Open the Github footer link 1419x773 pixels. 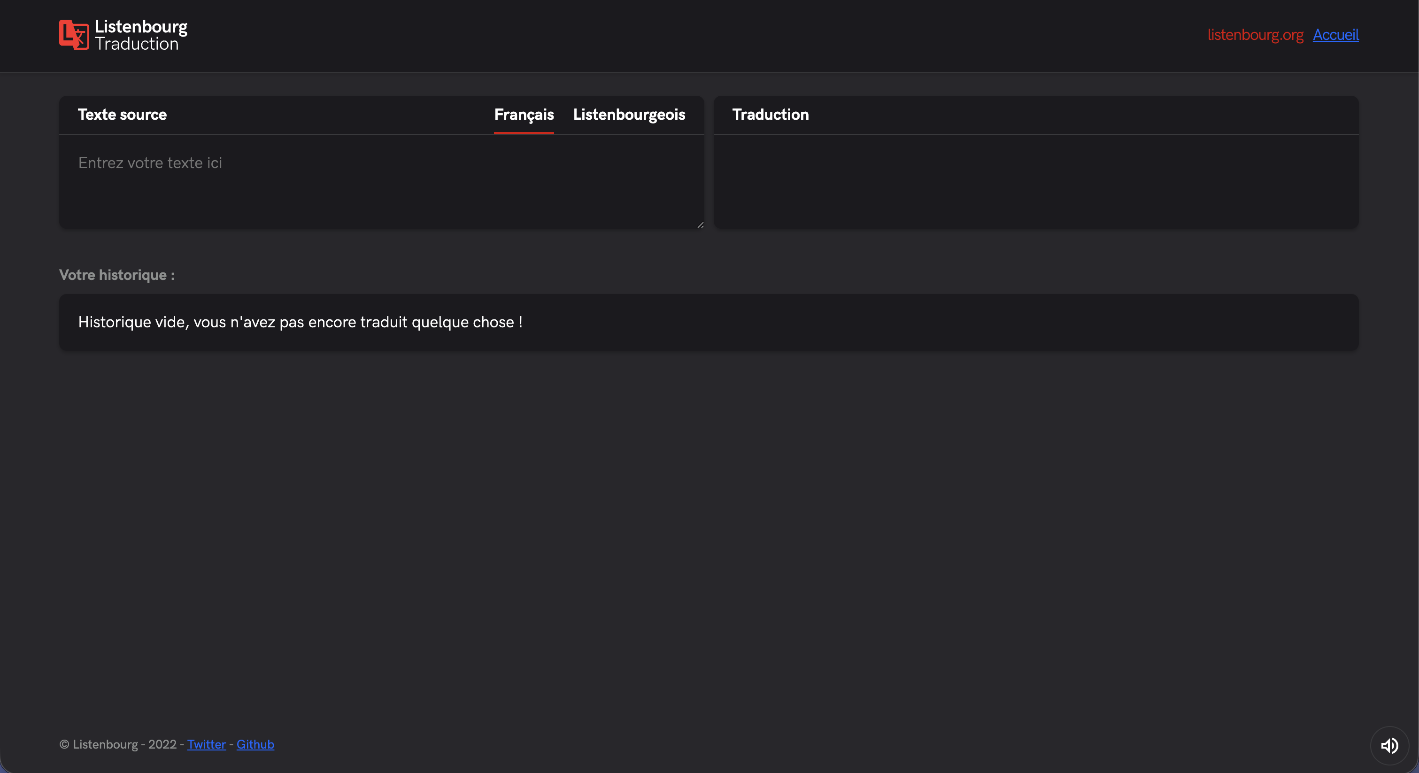coord(255,744)
